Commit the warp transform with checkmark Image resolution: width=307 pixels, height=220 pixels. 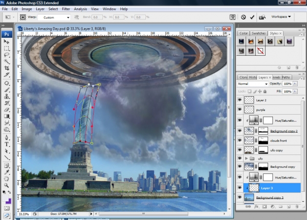[x=252, y=17]
